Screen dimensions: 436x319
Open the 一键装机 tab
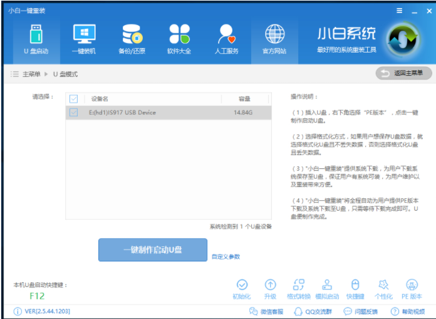[x=84, y=40]
